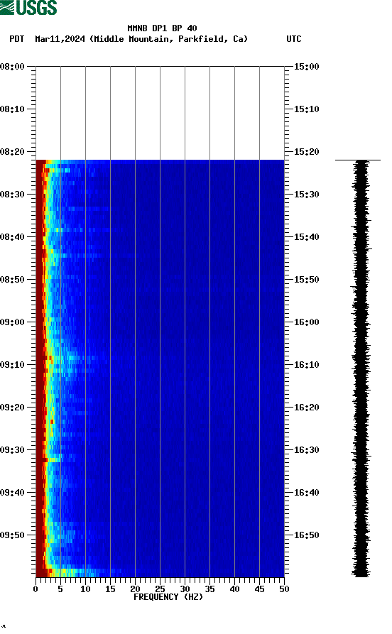Click the '09:10' PDT time label
This screenshot has height=634, width=392.
12,365
